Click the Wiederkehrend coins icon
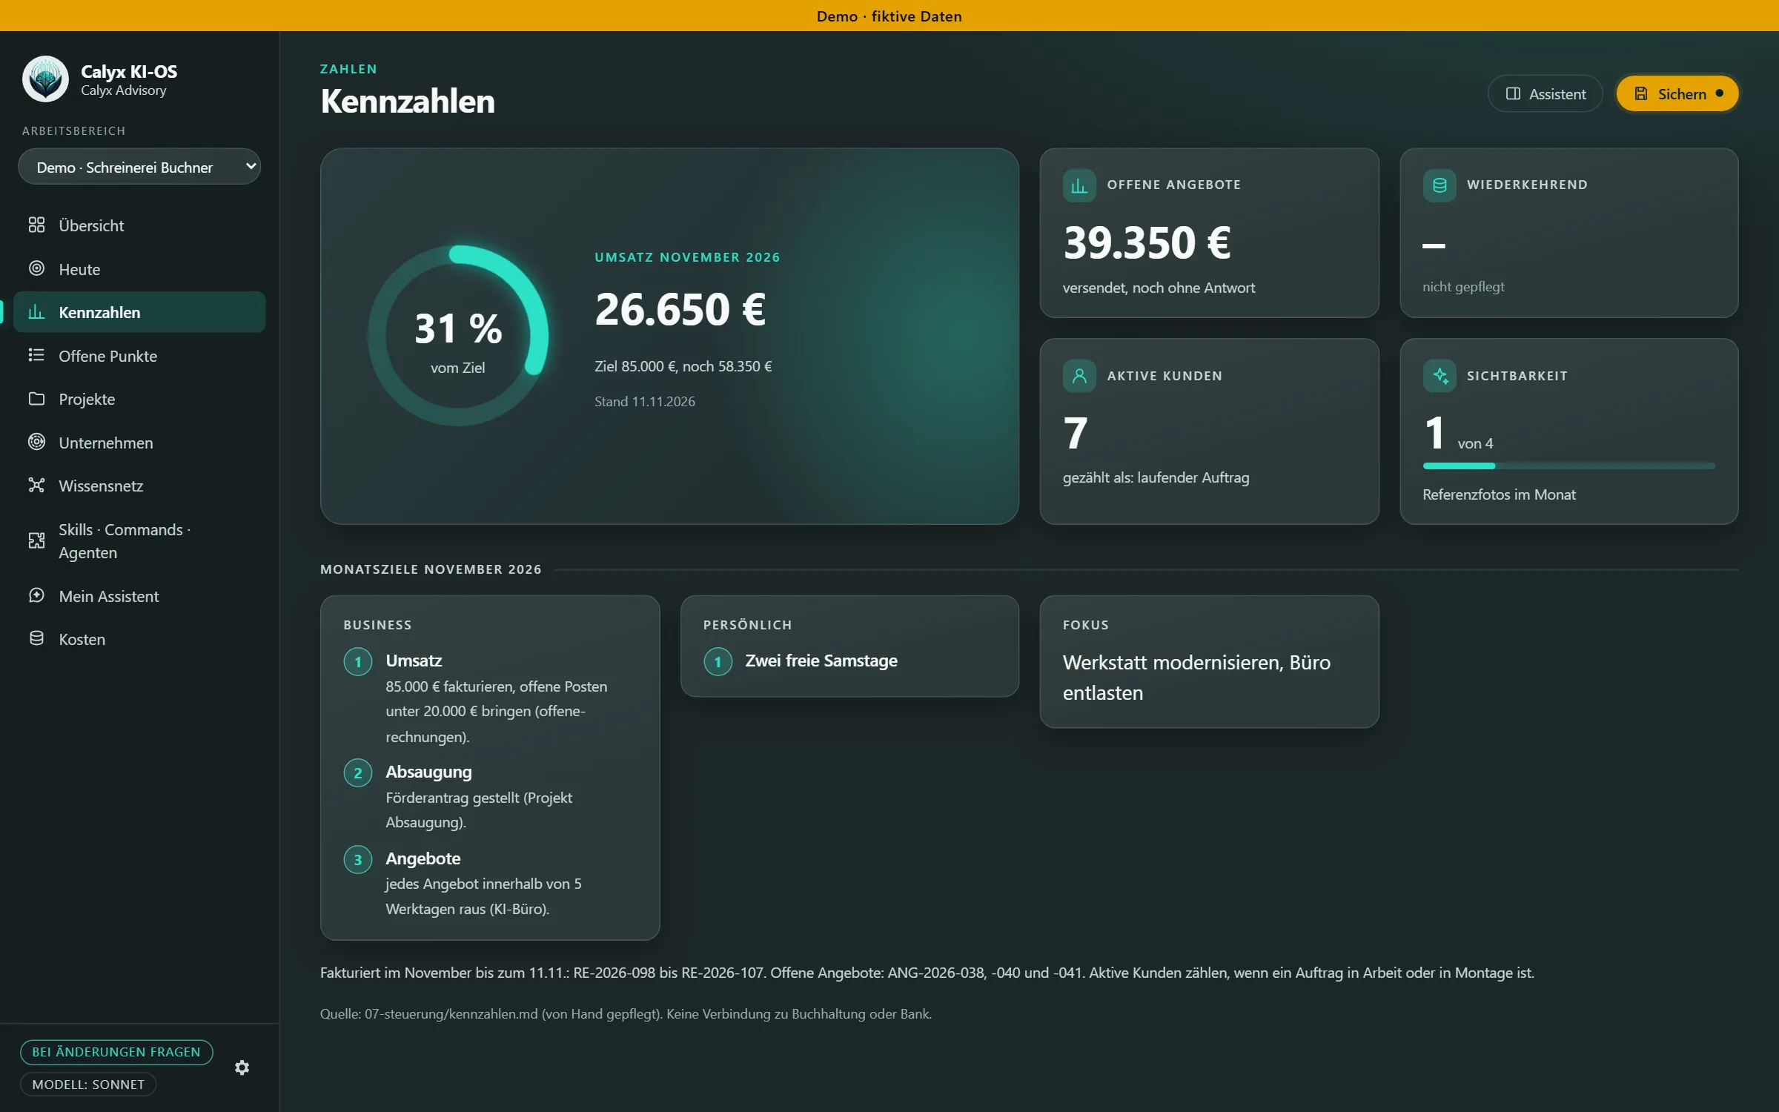Viewport: 1779px width, 1112px height. point(1440,185)
